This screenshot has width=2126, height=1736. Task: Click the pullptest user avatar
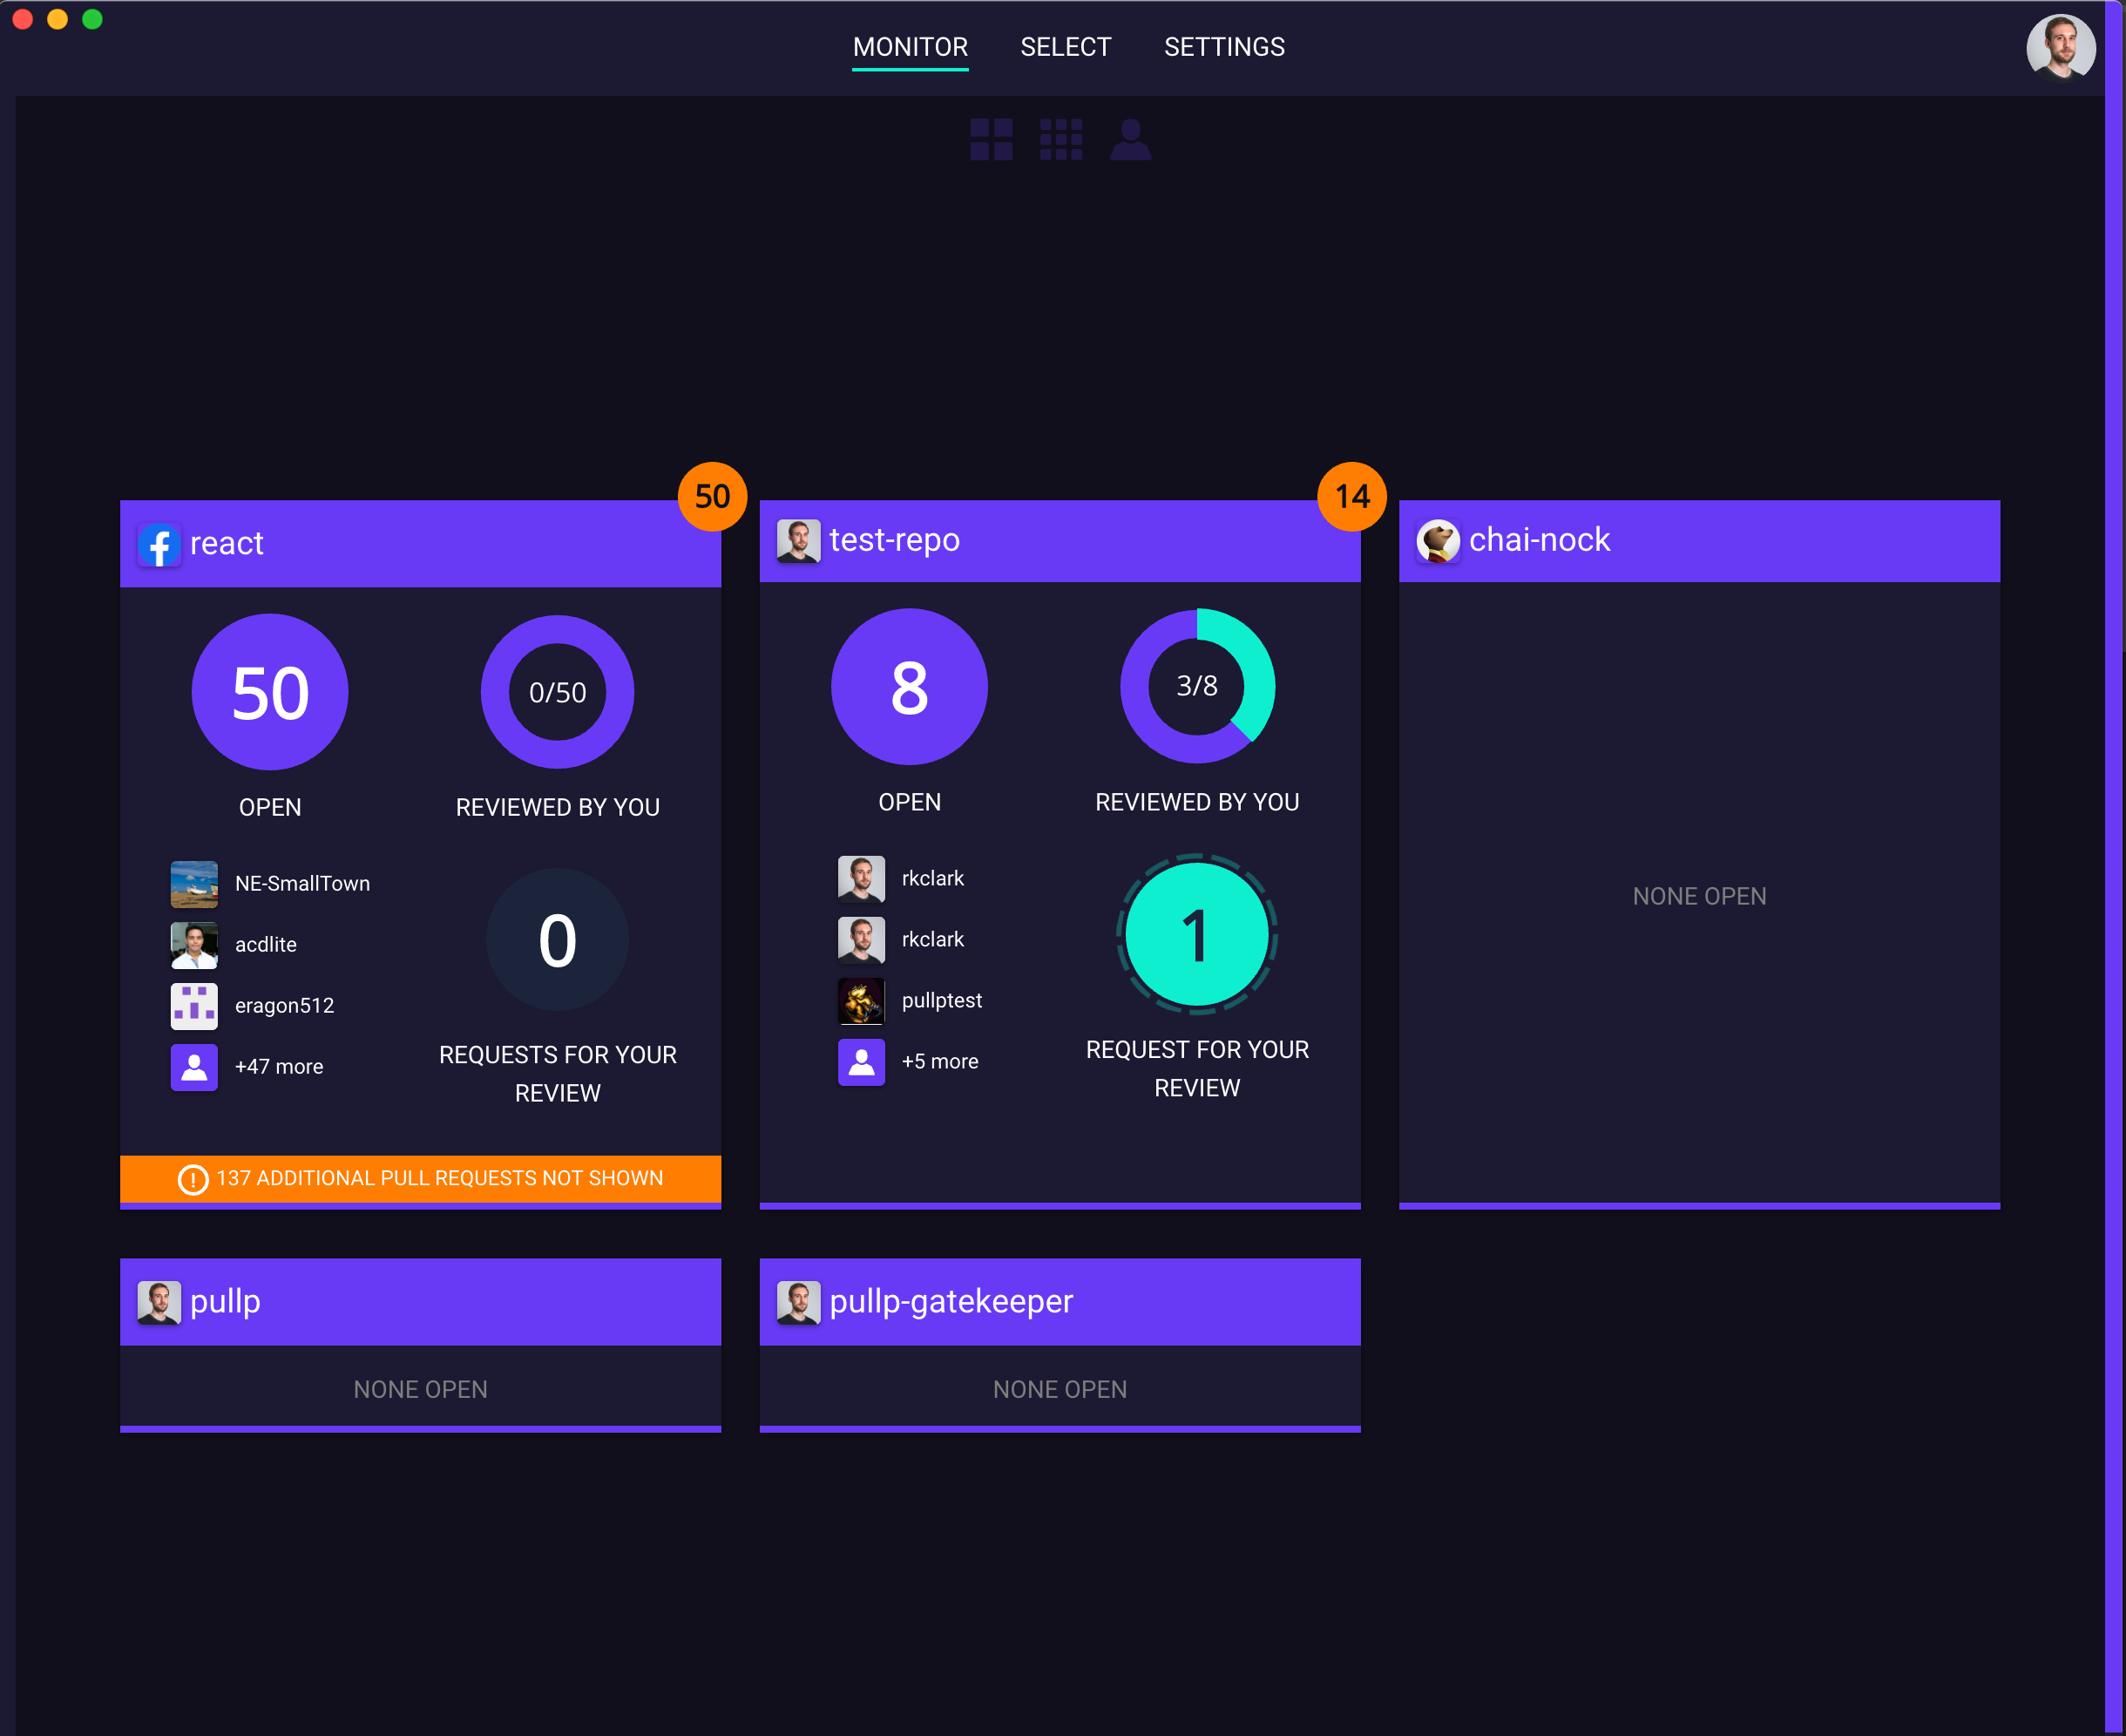click(861, 1001)
